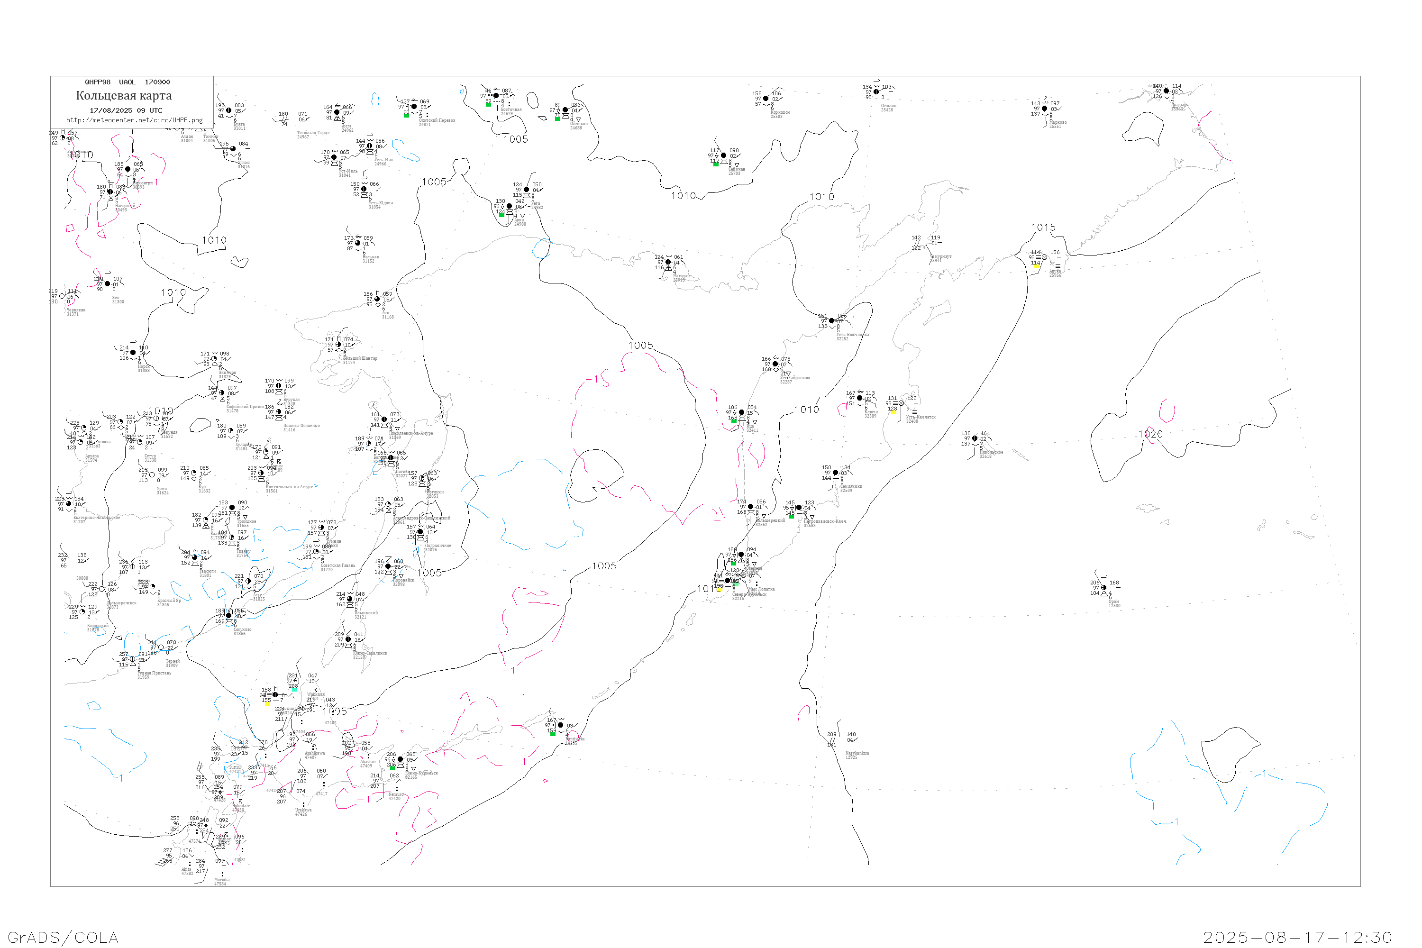Viewport: 1422px width, 948px height.
Task: Click the Ича station filled circle
Action: (742, 412)
